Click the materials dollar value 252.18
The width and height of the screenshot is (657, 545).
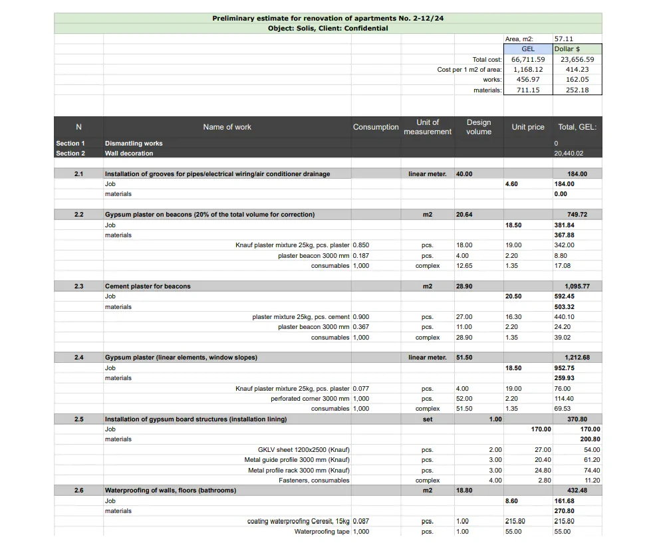(x=576, y=90)
